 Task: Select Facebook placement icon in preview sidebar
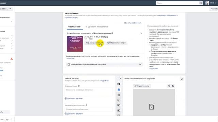click(x=119, y=84)
